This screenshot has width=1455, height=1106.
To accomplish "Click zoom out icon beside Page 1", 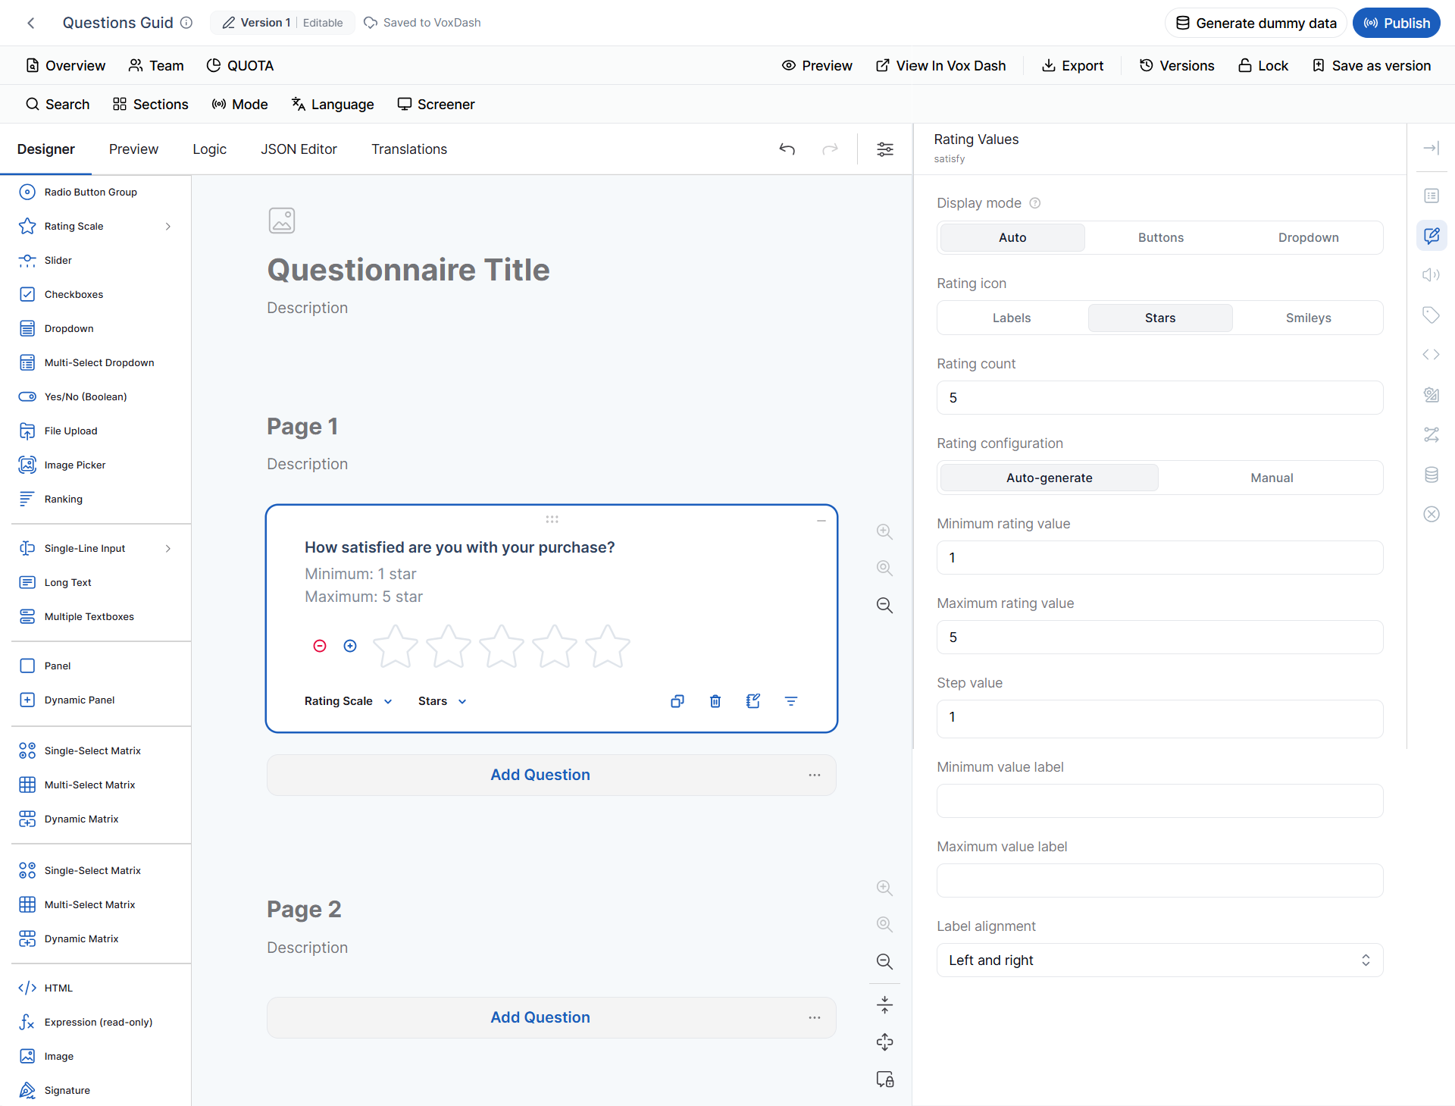I will tap(884, 605).
